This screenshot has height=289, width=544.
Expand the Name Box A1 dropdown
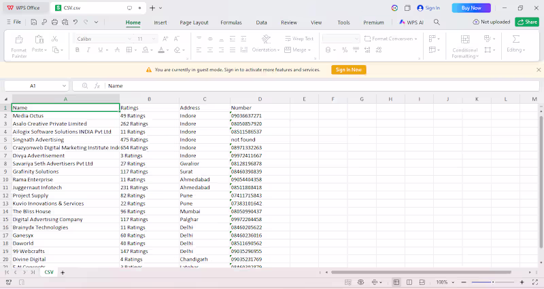[x=64, y=86]
